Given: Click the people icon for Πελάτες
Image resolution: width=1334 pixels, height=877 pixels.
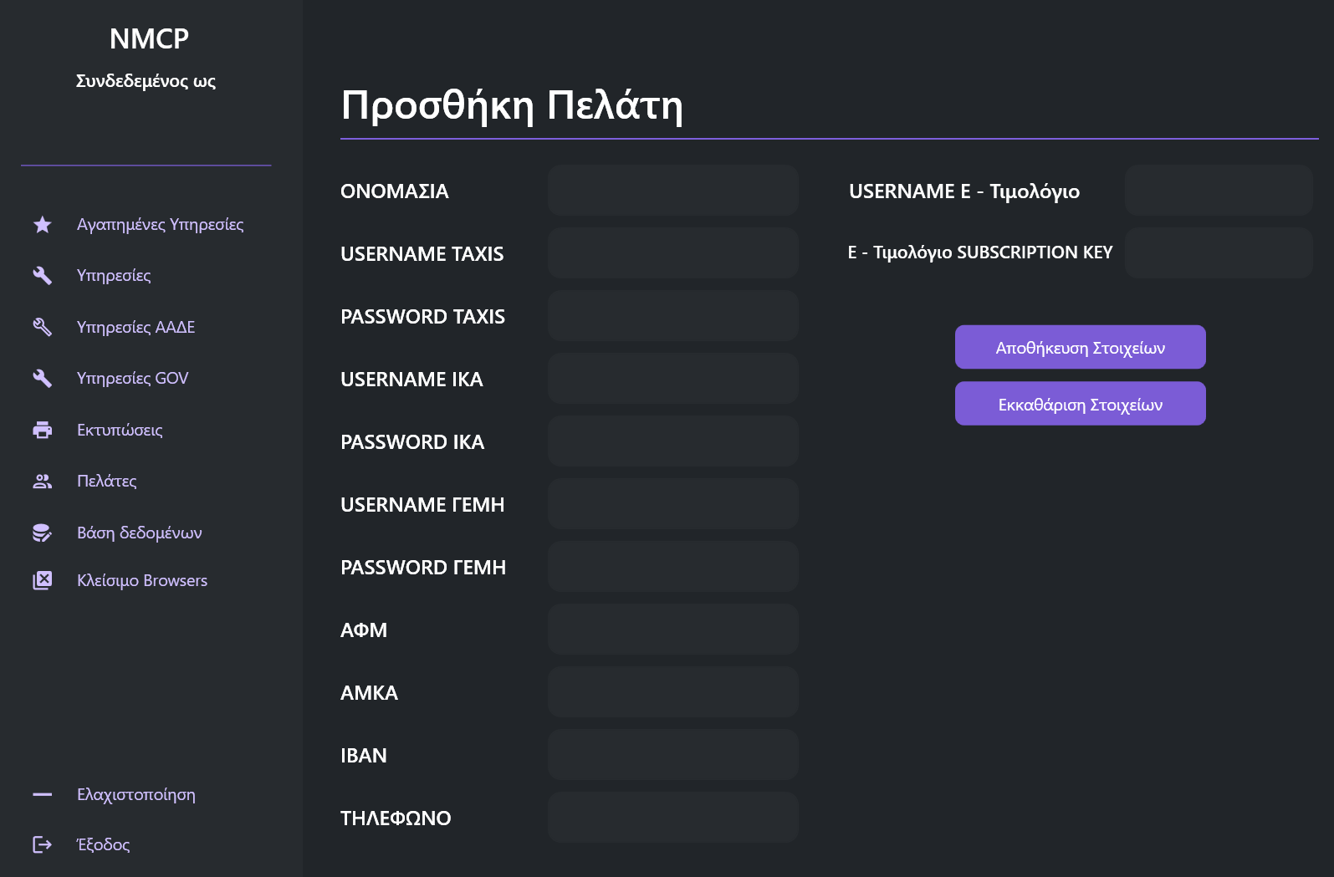Looking at the screenshot, I should click(x=43, y=482).
